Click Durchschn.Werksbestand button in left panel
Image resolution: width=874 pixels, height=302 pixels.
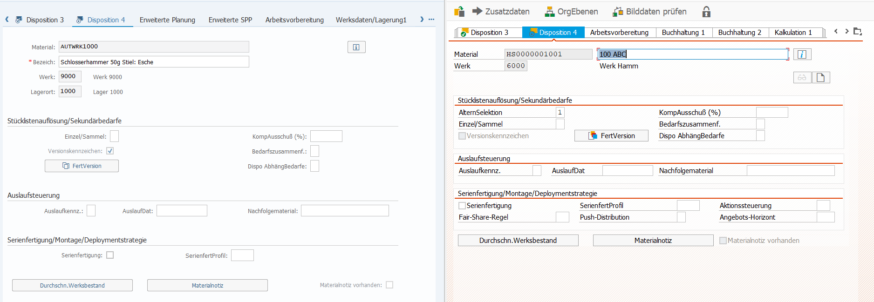point(72,285)
